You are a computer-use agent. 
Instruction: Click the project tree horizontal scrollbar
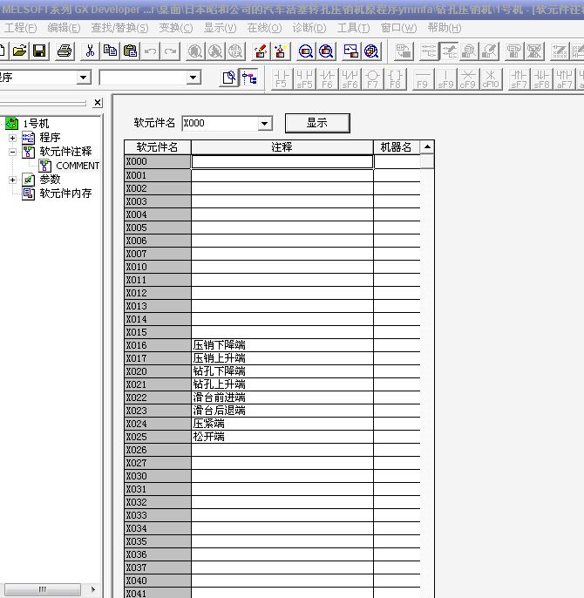[51, 589]
